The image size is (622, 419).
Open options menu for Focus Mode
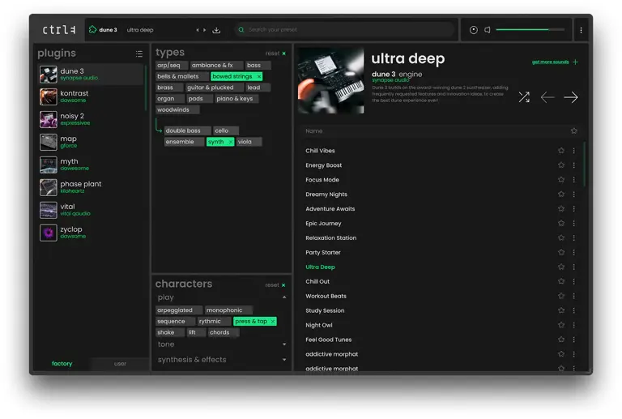573,180
